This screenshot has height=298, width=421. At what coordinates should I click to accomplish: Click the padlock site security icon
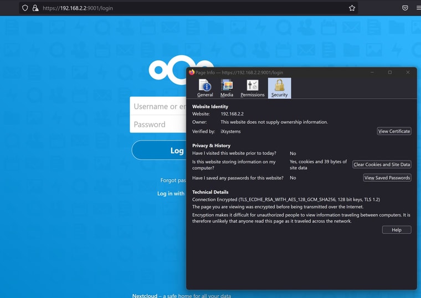[35, 8]
